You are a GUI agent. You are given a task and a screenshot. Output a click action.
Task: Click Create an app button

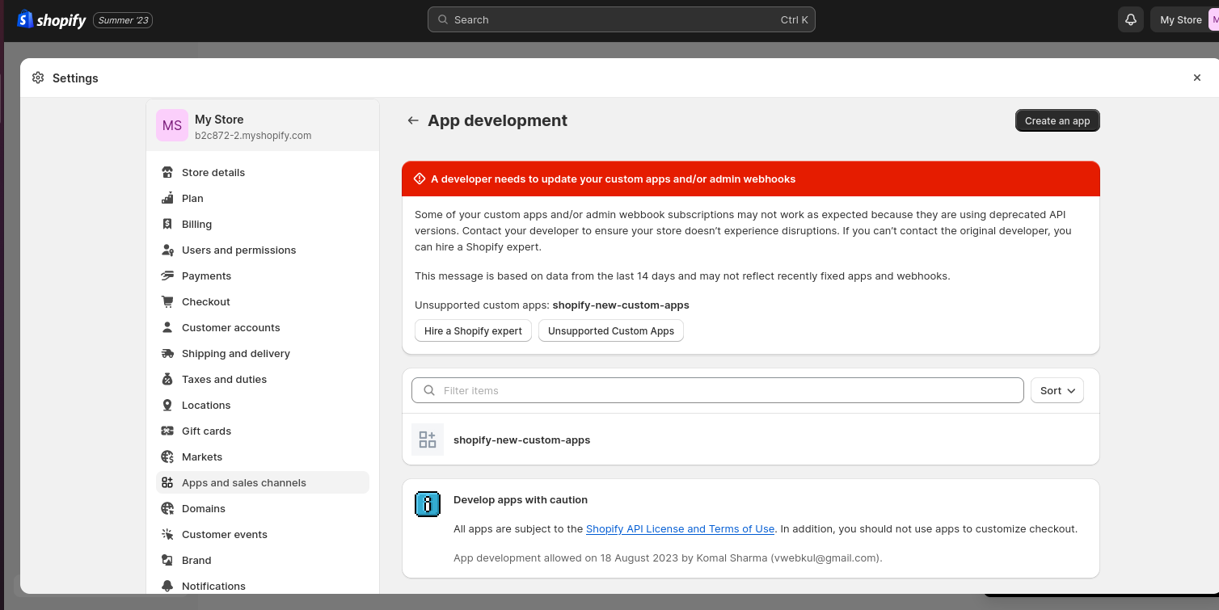pos(1057,120)
